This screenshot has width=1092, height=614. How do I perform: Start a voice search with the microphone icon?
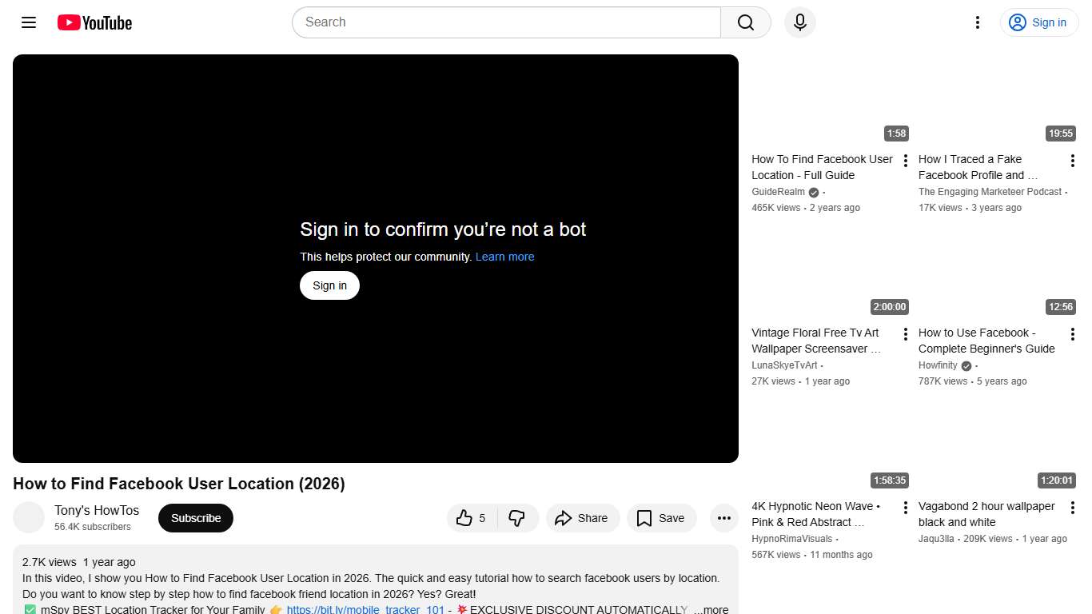click(x=799, y=22)
